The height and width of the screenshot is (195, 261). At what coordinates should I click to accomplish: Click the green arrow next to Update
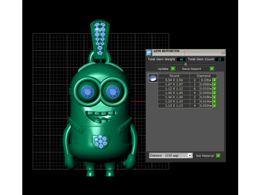tap(173, 69)
